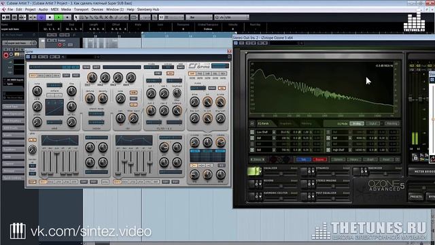Click the velocity knob in Spire master section
The image size is (435, 245).
207,142
